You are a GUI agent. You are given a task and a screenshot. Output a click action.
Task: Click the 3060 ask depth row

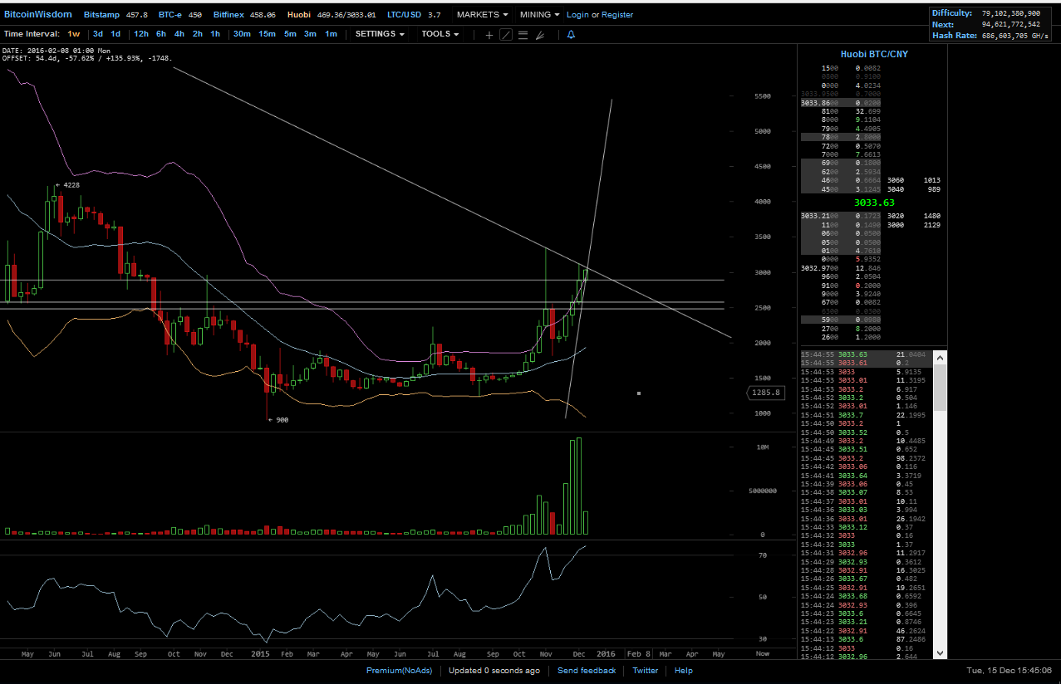912,180
